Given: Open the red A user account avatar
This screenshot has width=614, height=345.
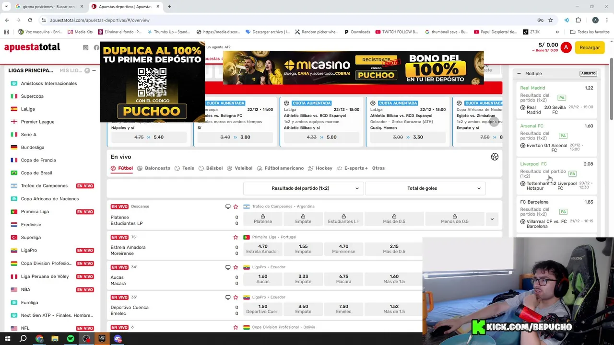Looking at the screenshot, I should tap(566, 47).
